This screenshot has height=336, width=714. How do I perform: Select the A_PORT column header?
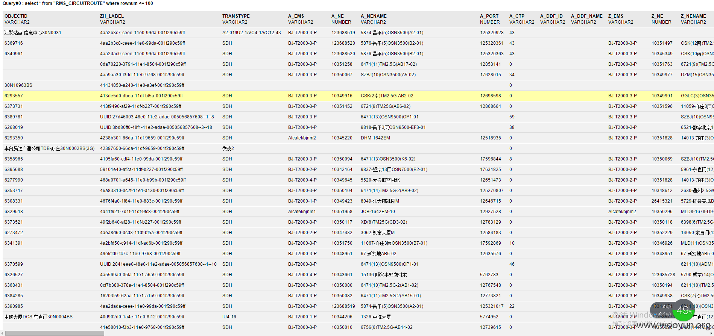tap(489, 16)
